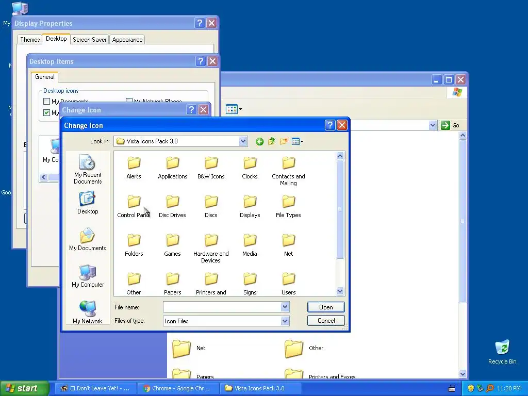Go up one folder level
The width and height of the screenshot is (528, 396).
[x=271, y=141]
